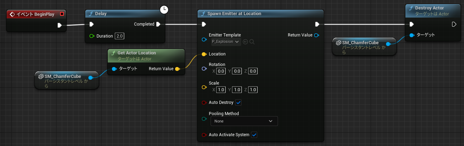This screenshot has width=464, height=146.
Task: Click the Completed exec pin on Delay
Action: [158, 24]
